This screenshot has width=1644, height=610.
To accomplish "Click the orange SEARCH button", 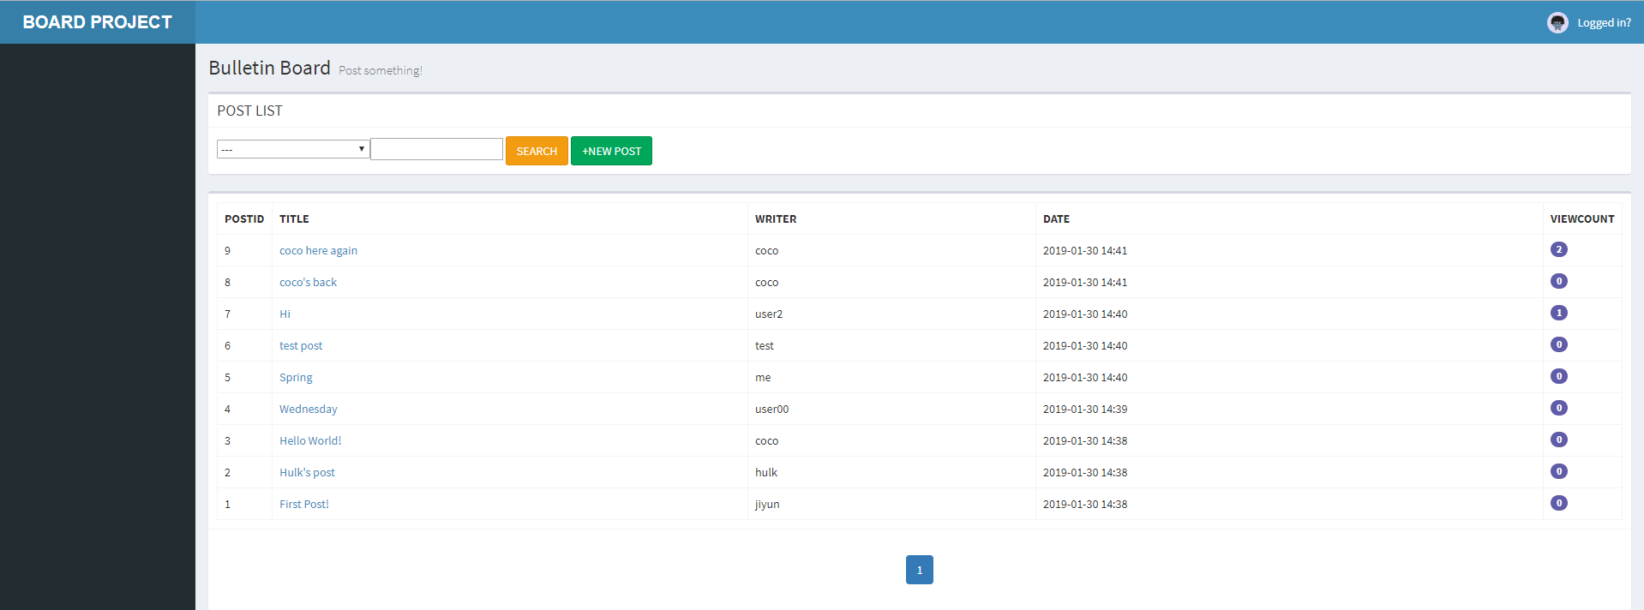I will coord(537,151).
